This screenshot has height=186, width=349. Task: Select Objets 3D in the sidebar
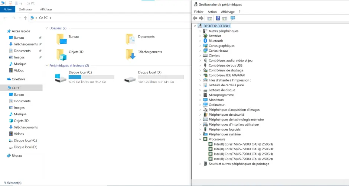point(21,121)
